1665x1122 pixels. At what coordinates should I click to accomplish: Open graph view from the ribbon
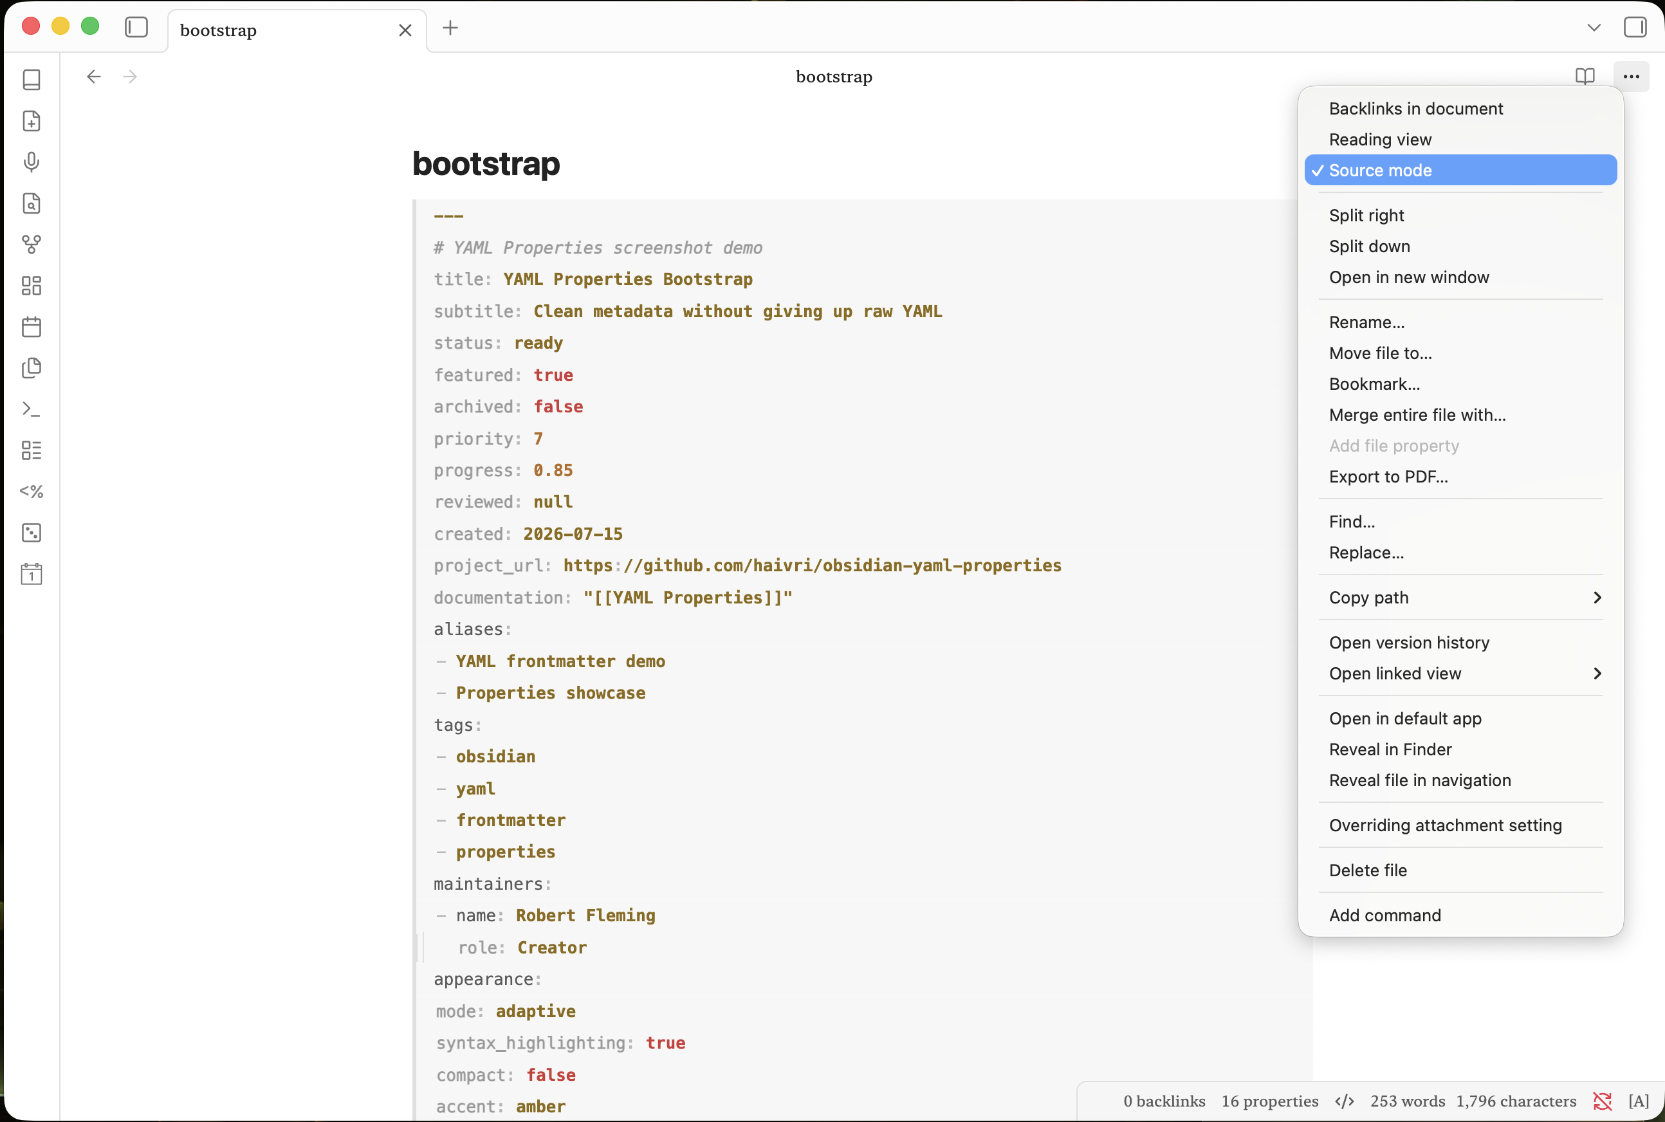(x=32, y=244)
